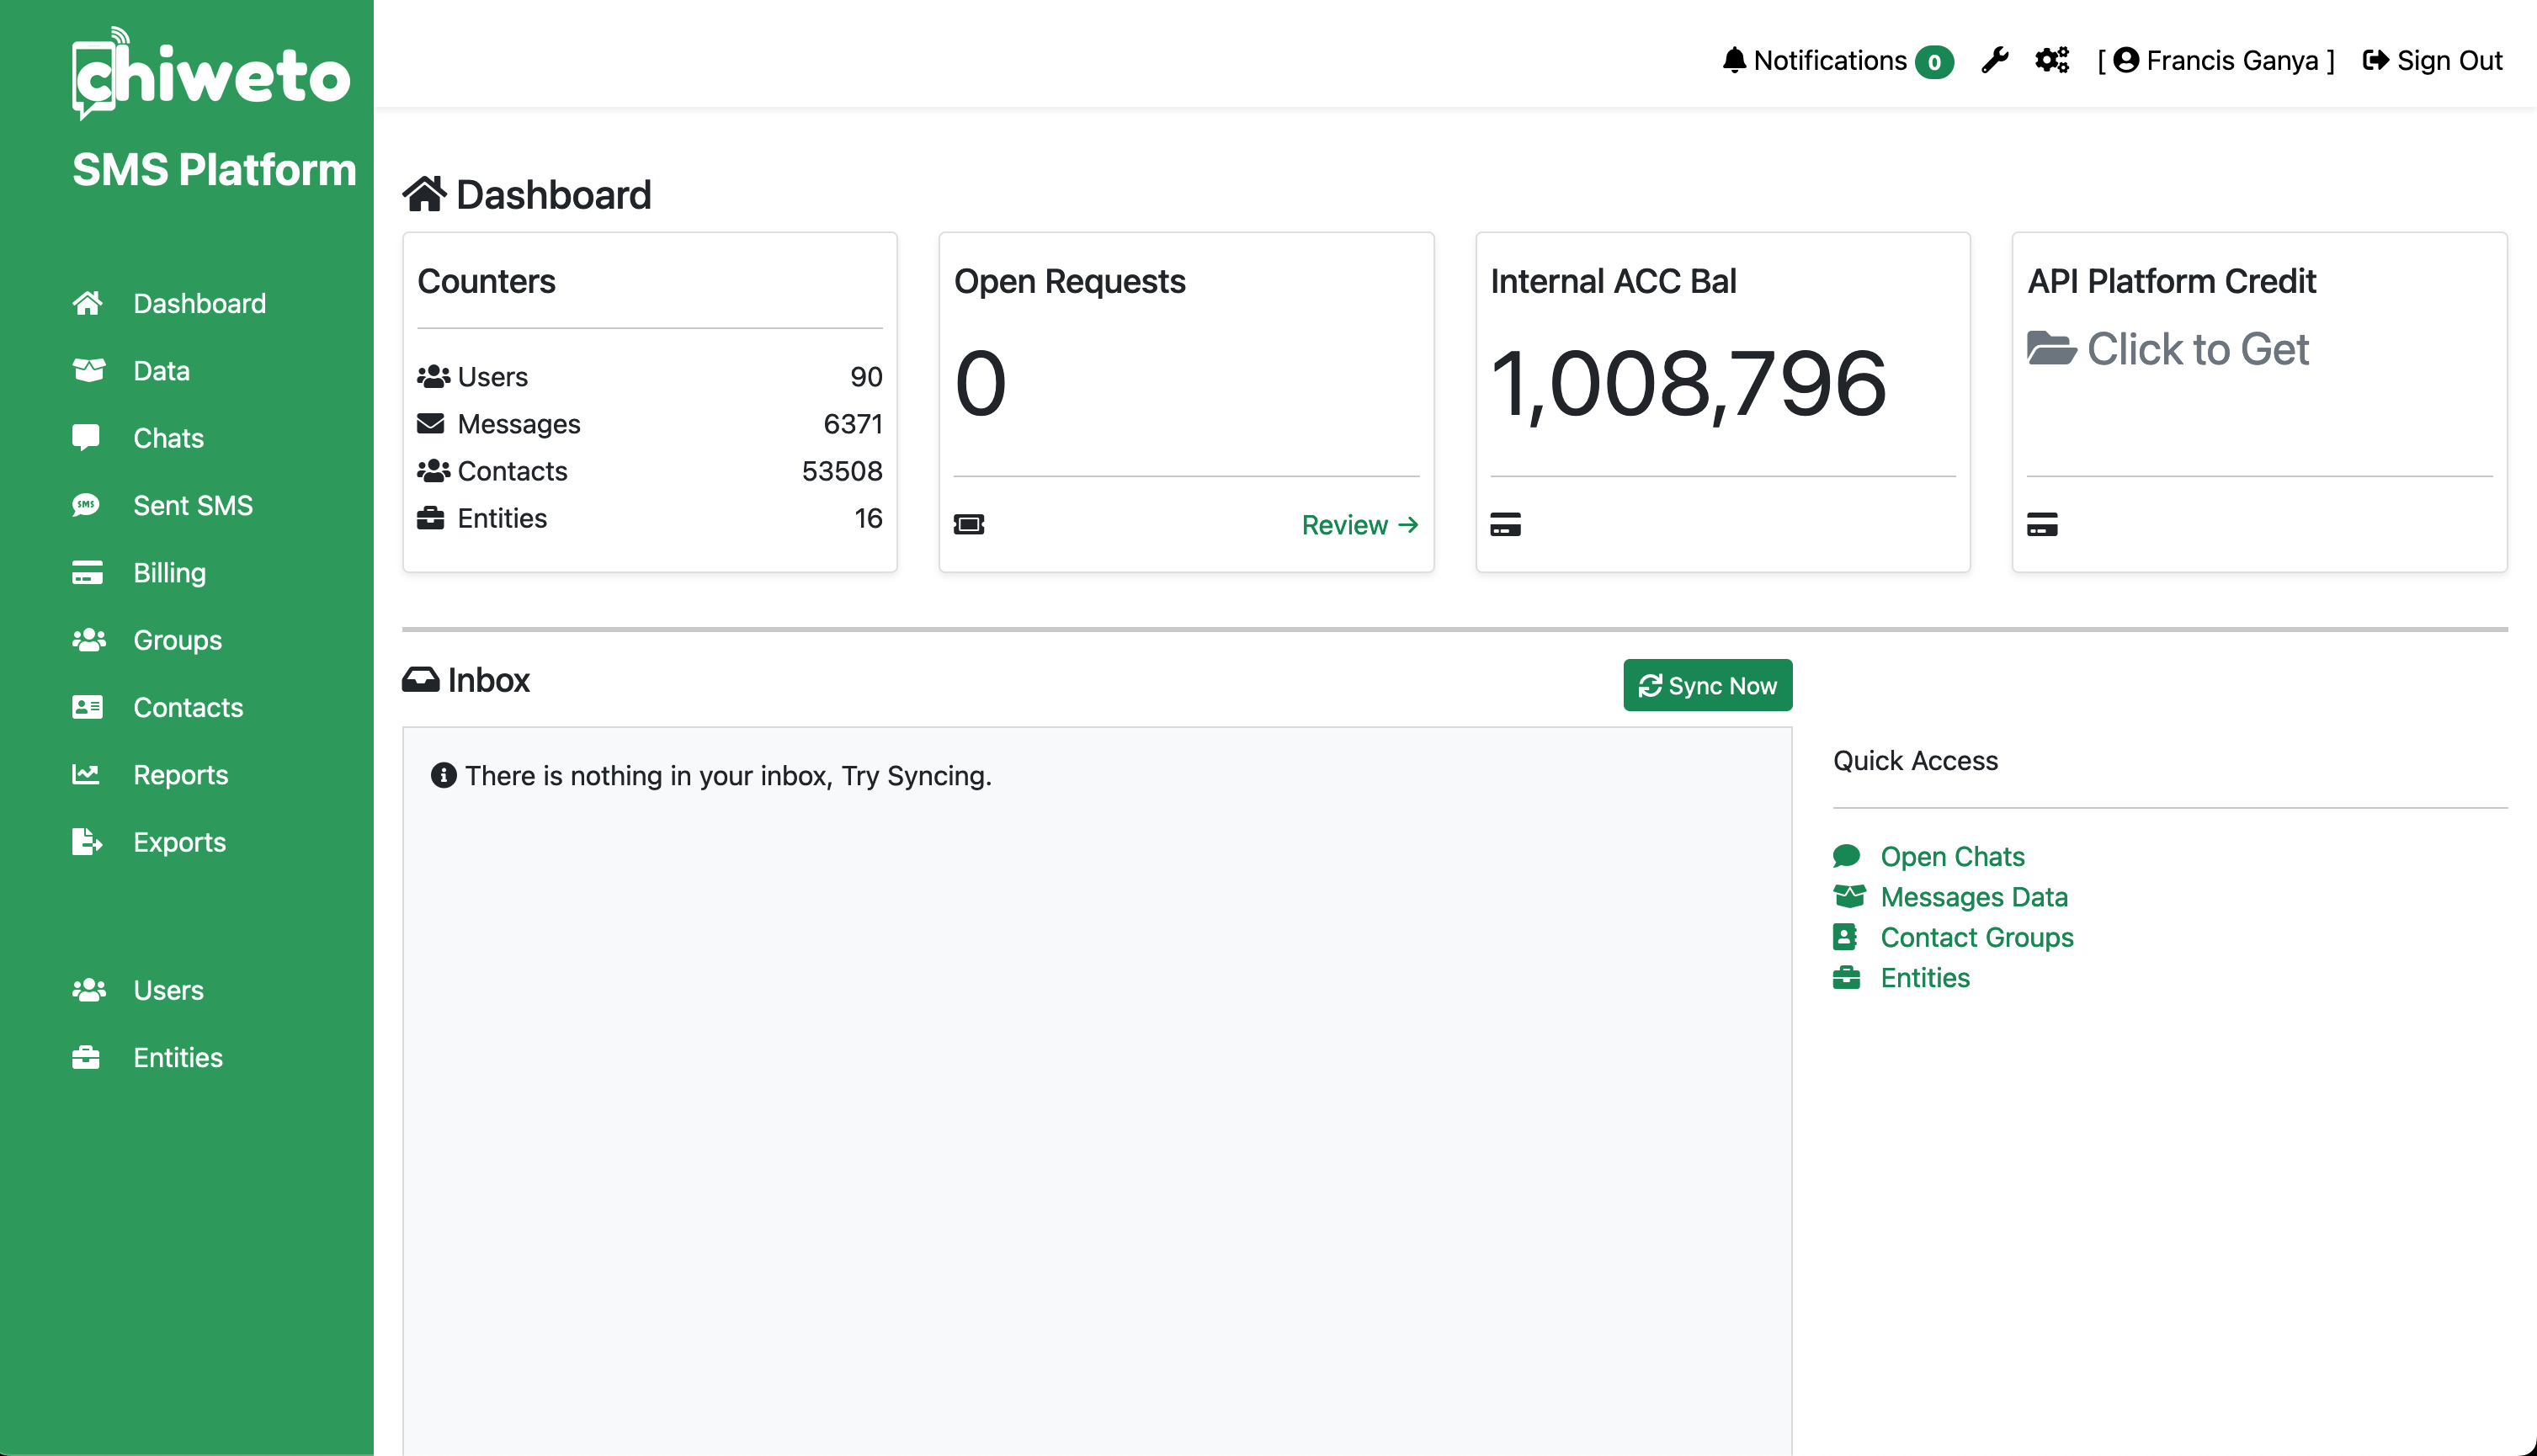
Task: Open Groups in the sidebar
Action: click(x=178, y=640)
